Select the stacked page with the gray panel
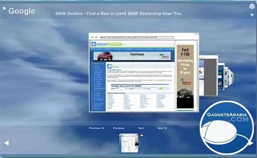 point(208,76)
